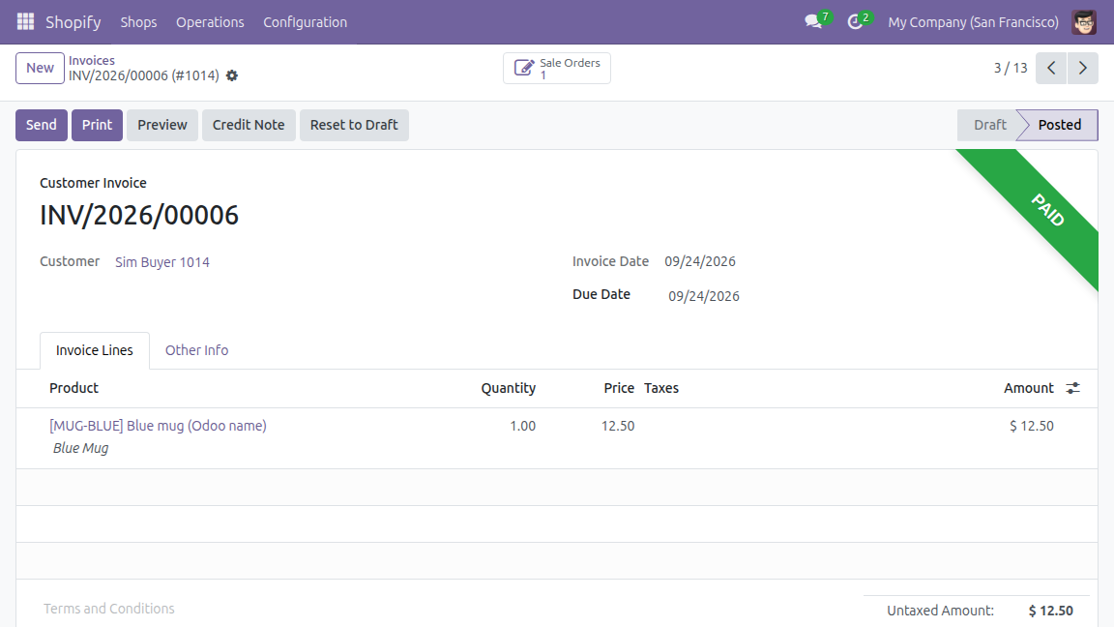
Task: Open the gear actions menu beside invoice name
Action: click(x=232, y=75)
